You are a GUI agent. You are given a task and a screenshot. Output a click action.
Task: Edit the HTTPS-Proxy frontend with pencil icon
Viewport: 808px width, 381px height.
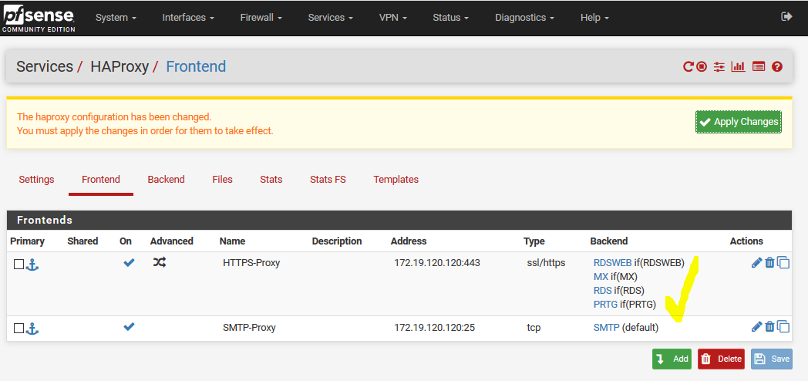coord(756,262)
